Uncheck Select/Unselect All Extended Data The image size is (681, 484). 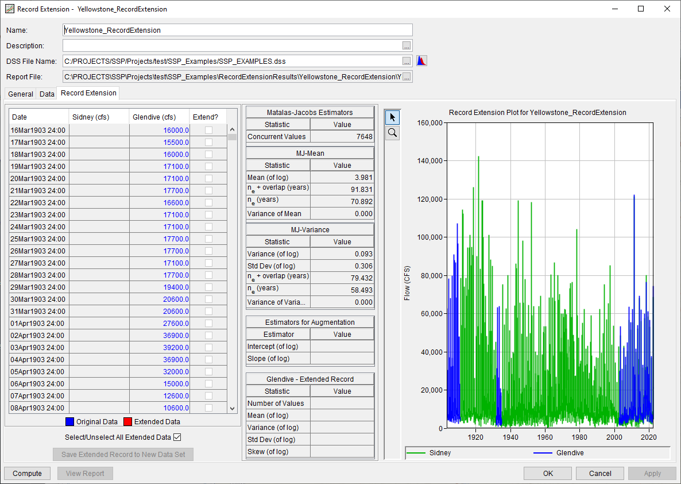pos(177,436)
